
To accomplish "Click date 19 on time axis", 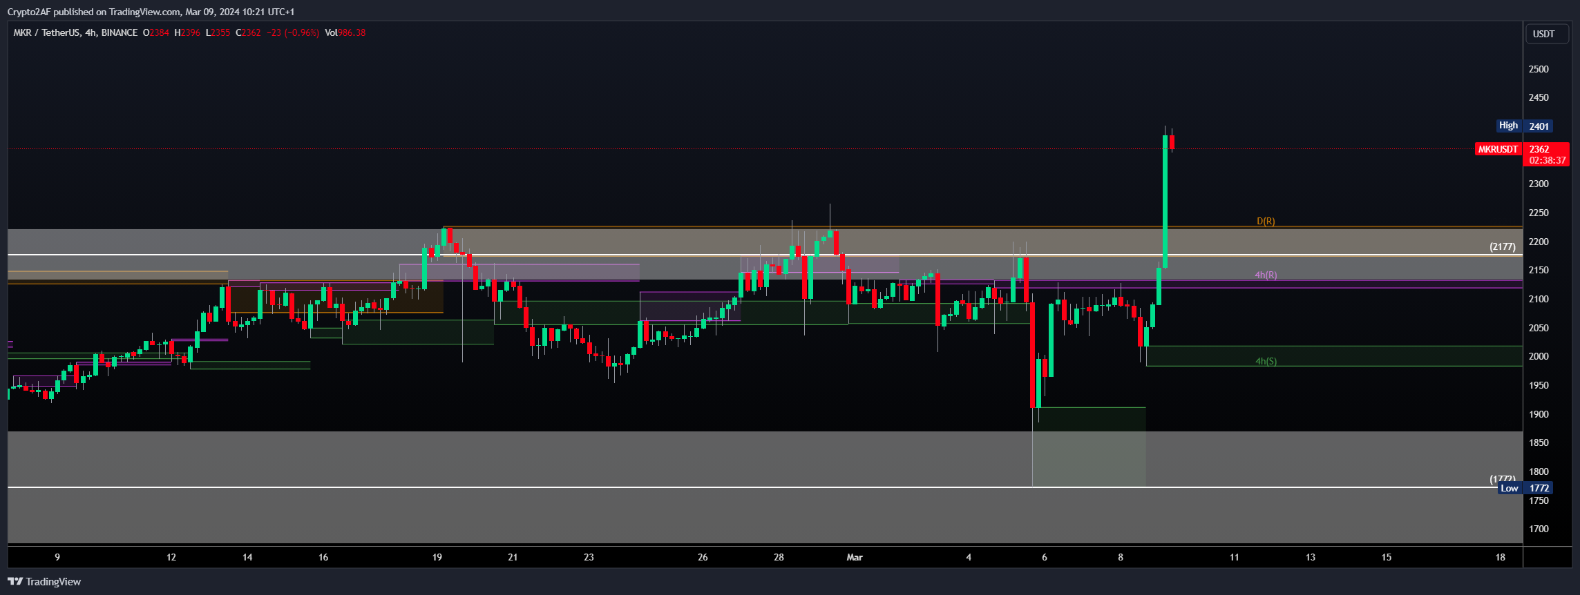I will 437,558.
